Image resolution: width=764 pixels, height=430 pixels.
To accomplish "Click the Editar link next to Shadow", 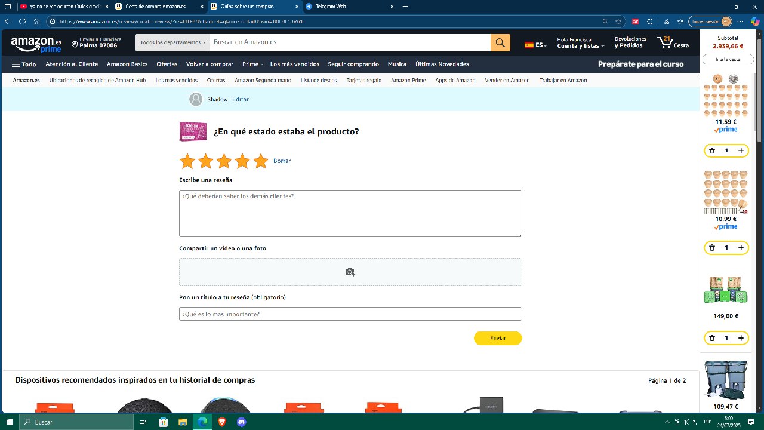I will coord(241,99).
